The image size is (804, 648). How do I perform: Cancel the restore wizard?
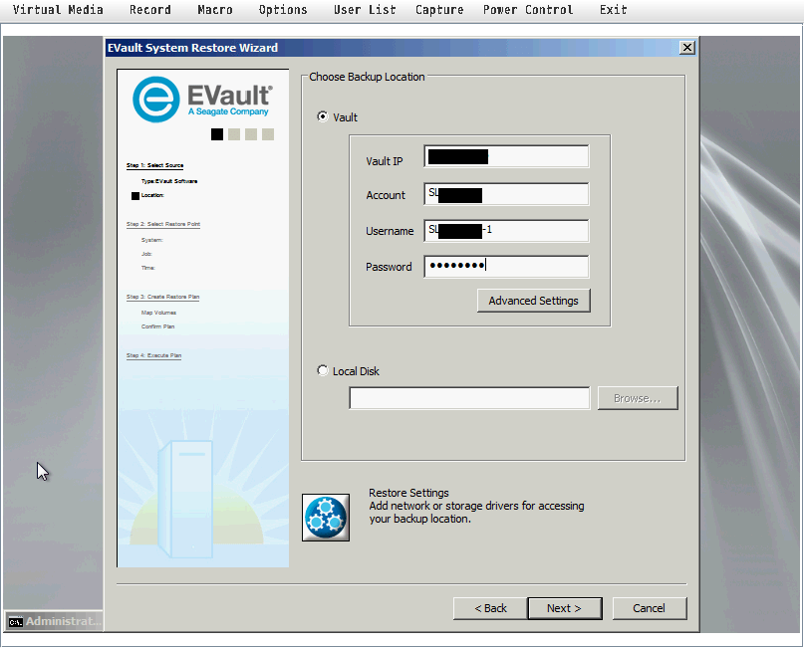(x=650, y=608)
